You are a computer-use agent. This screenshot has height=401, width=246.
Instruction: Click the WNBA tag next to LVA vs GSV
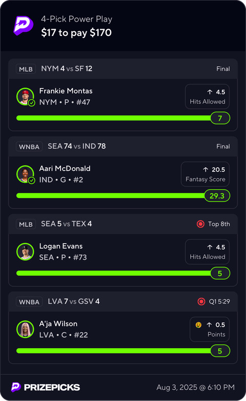click(29, 302)
